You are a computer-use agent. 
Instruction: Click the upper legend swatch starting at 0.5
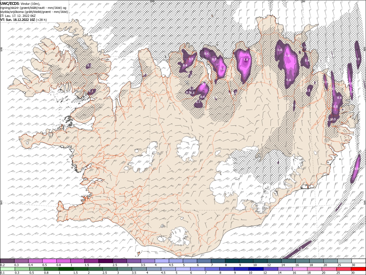click(49, 261)
